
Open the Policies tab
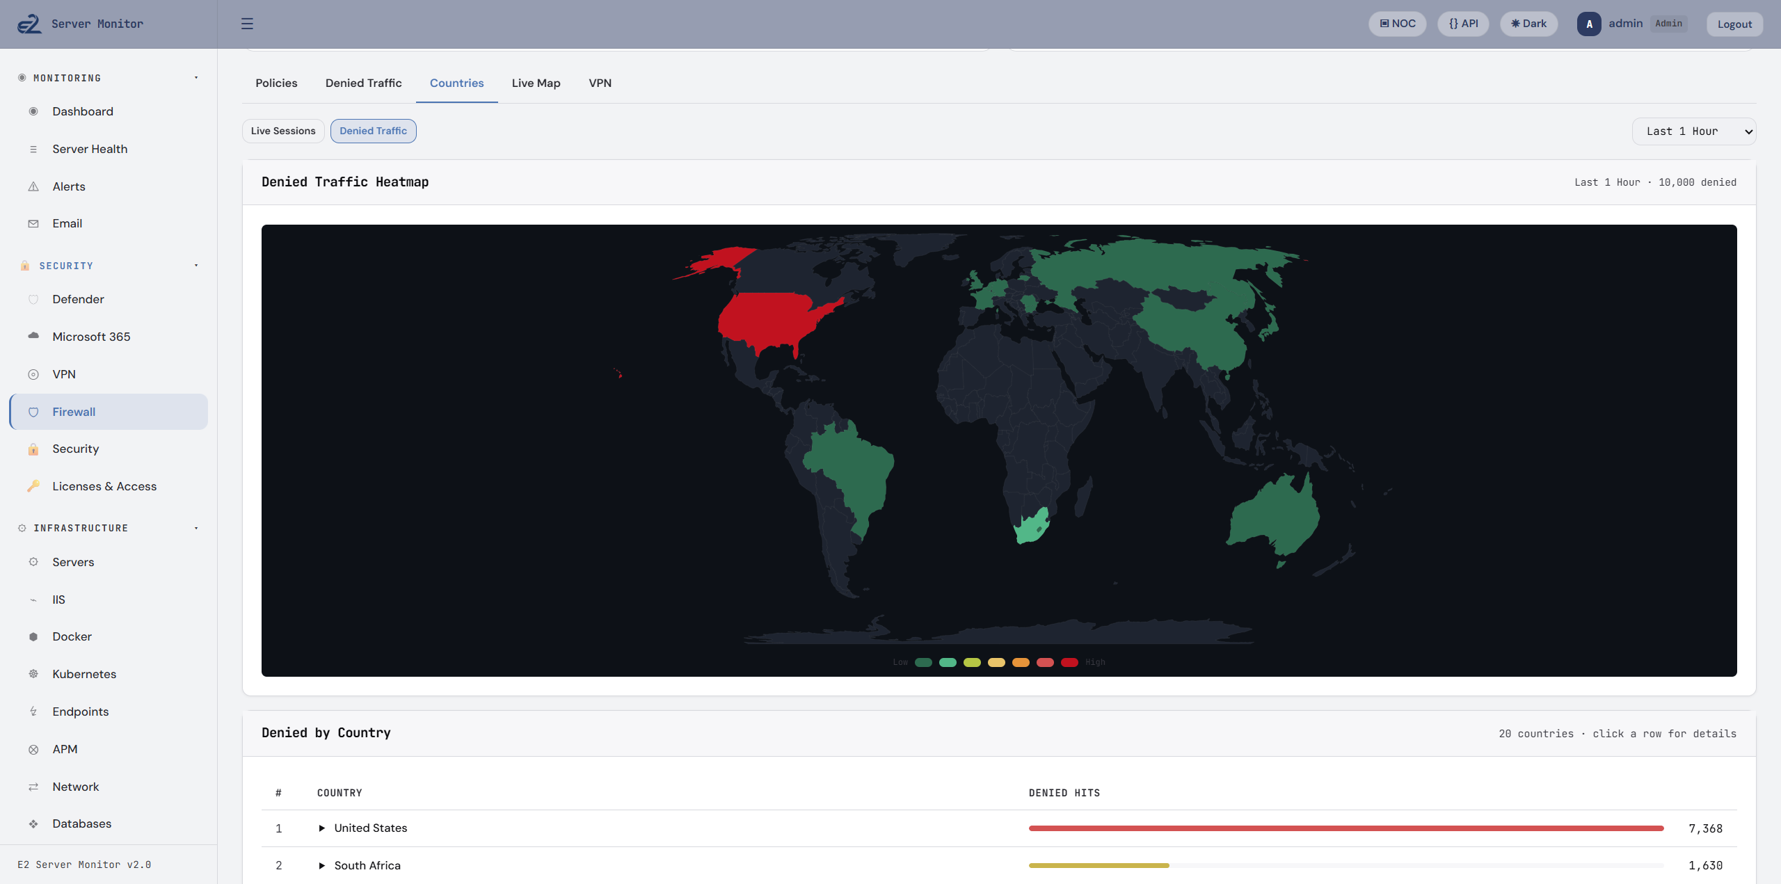[x=276, y=83]
